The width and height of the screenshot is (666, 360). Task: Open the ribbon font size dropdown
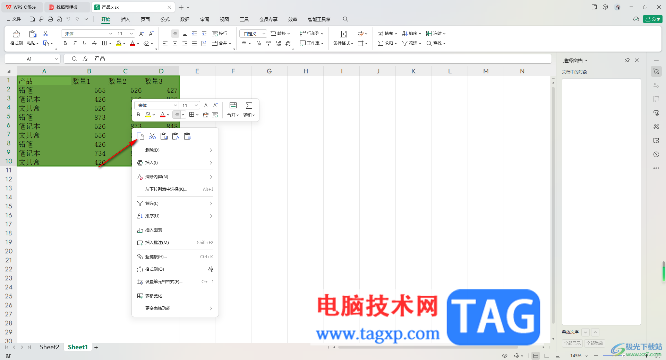click(x=131, y=34)
